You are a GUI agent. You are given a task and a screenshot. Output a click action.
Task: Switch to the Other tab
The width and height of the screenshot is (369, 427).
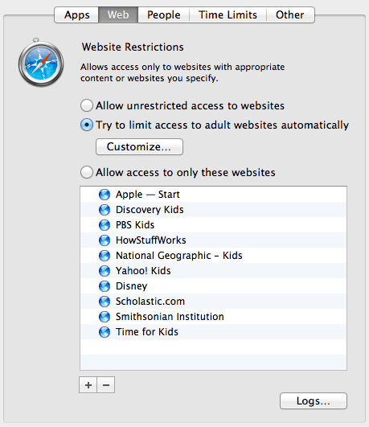coord(290,15)
